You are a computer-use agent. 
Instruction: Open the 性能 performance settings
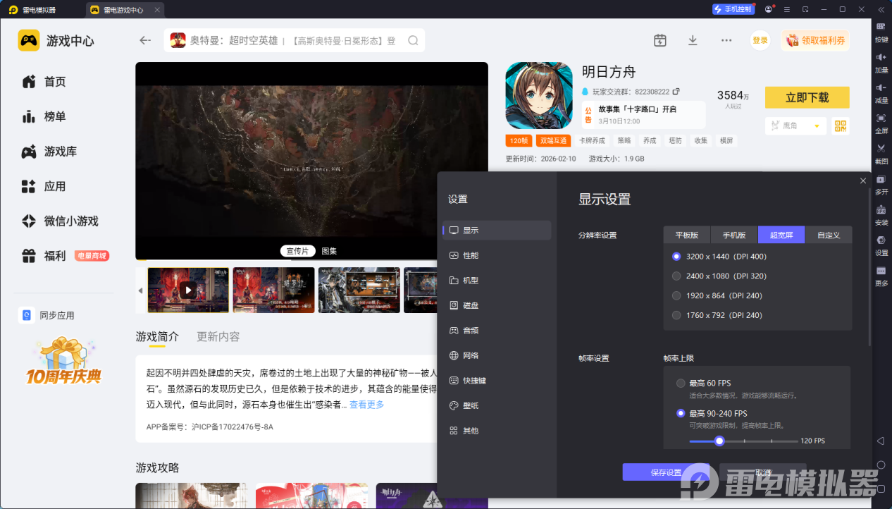(497, 255)
